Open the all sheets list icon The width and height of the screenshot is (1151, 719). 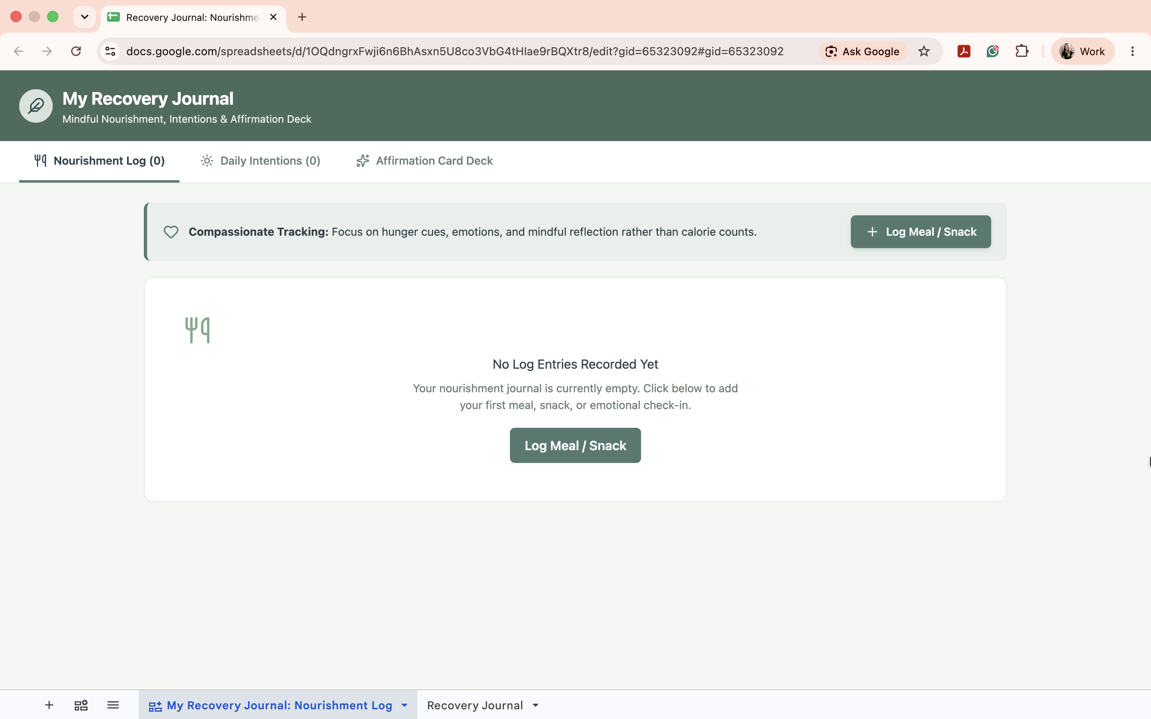click(x=113, y=705)
